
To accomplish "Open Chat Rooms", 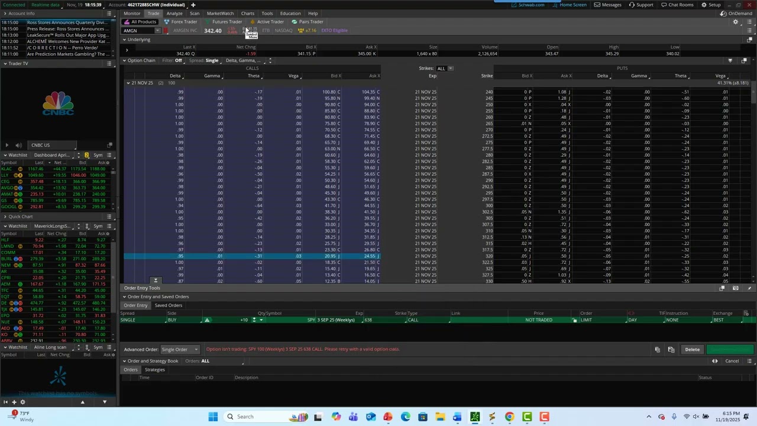I will [677, 5].
